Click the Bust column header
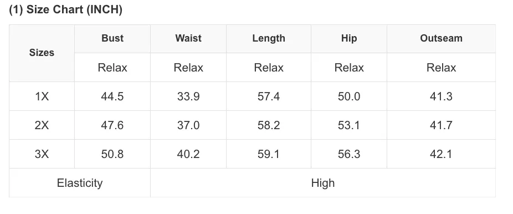 pyautogui.click(x=112, y=38)
